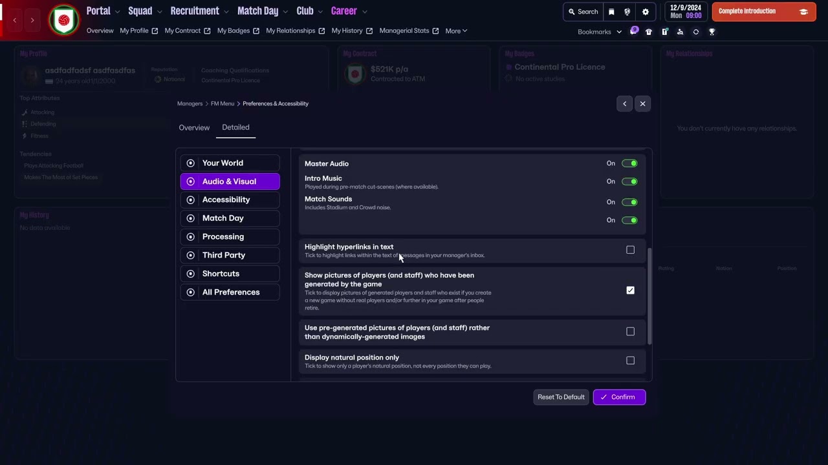Close the Preferences dialog with the X
The image size is (828, 465).
coord(642,103)
